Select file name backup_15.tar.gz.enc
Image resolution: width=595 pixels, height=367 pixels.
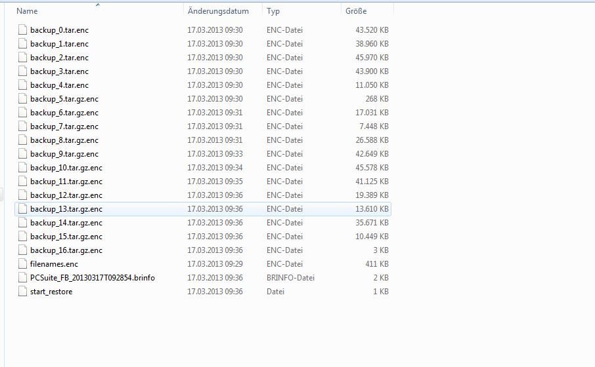click(x=66, y=237)
